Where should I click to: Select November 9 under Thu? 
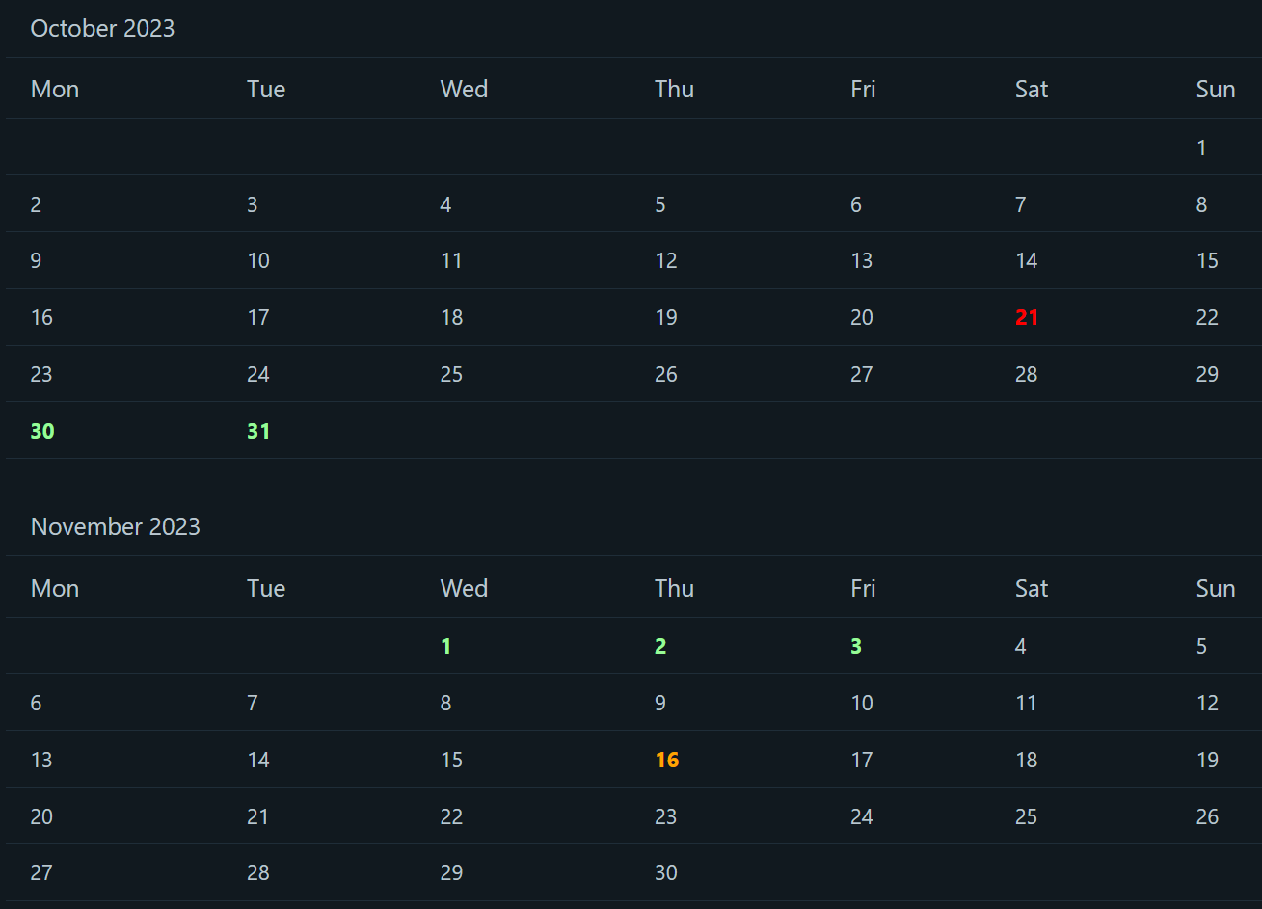point(660,703)
